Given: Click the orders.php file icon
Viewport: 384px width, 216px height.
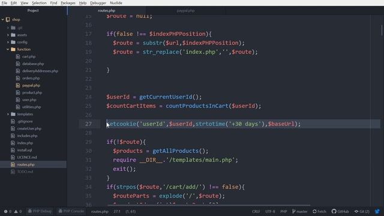Looking at the screenshot, I should click(x=18, y=78).
